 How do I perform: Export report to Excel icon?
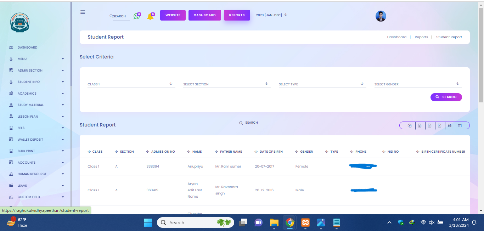[x=420, y=125]
